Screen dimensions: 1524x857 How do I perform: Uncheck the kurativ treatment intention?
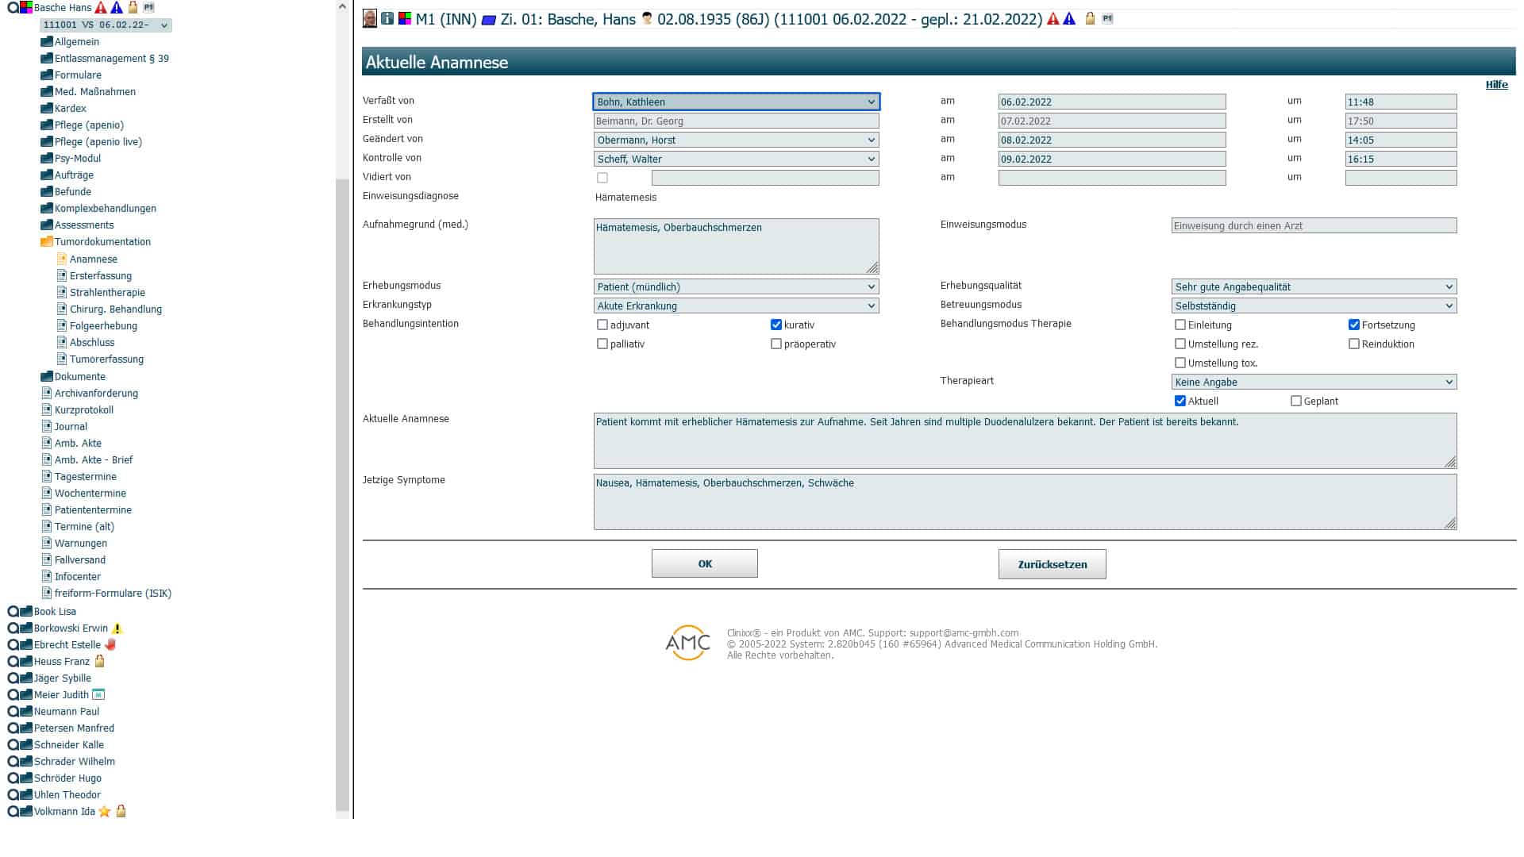[776, 325]
